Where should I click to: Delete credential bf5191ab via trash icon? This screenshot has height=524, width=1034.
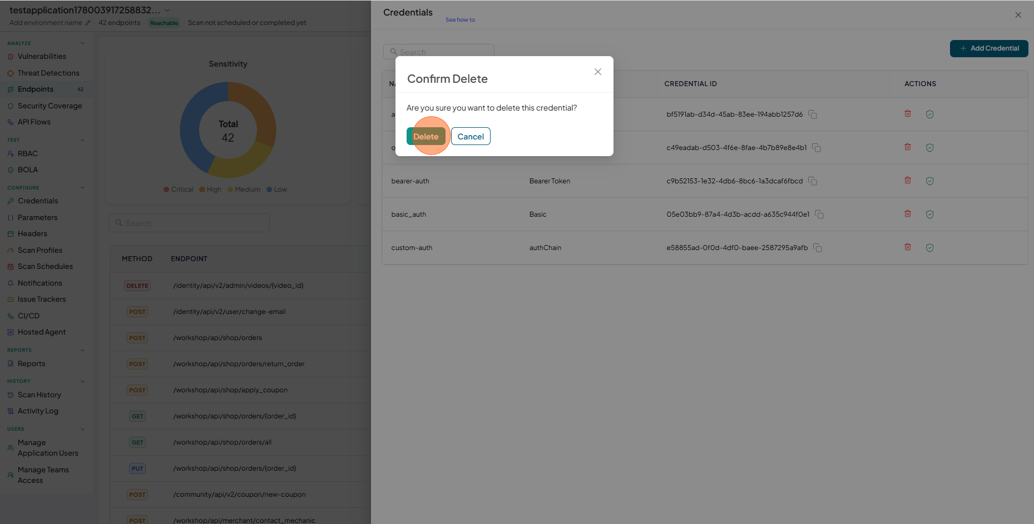908,113
